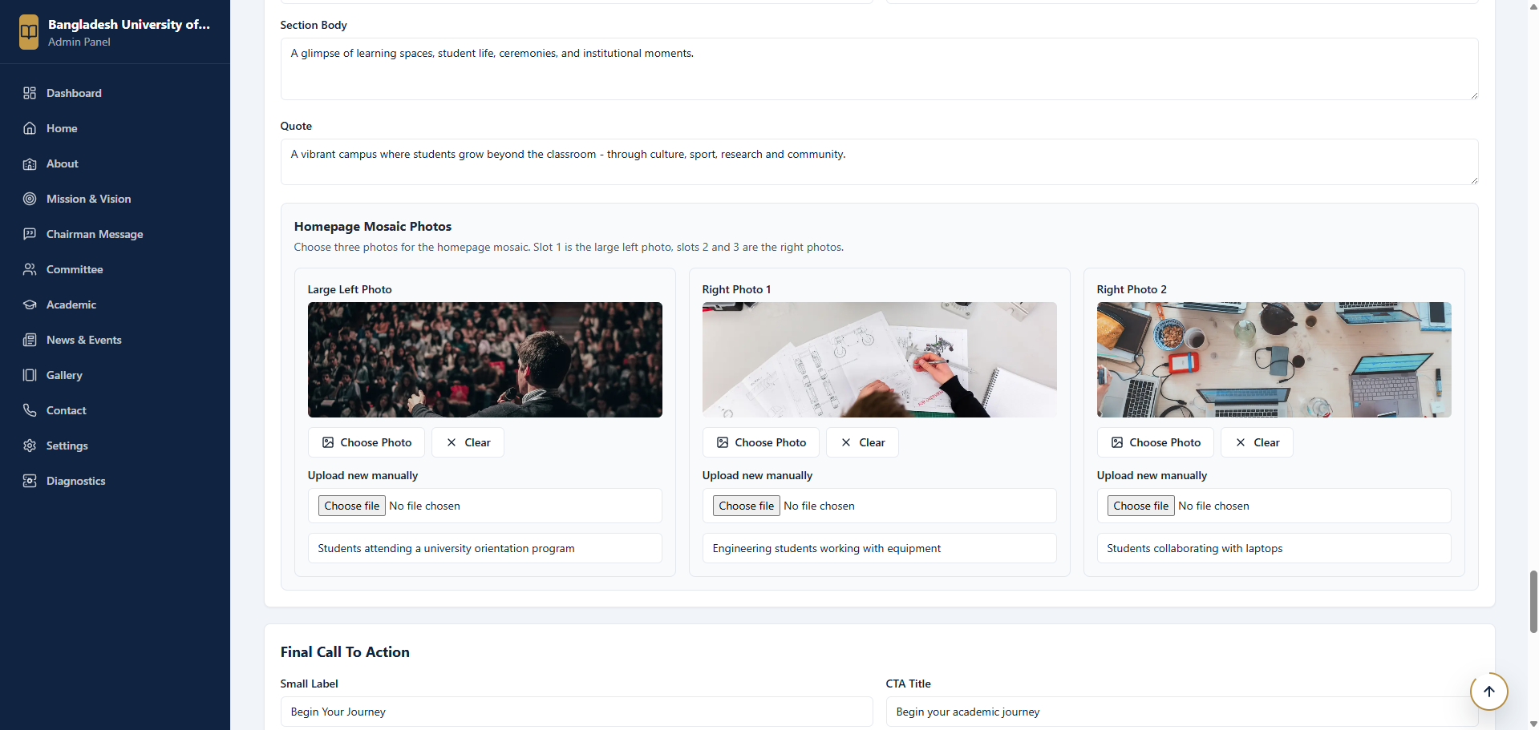Click image icon in Large Left Photo's Choose Photo
1539x730 pixels.
[x=328, y=442]
